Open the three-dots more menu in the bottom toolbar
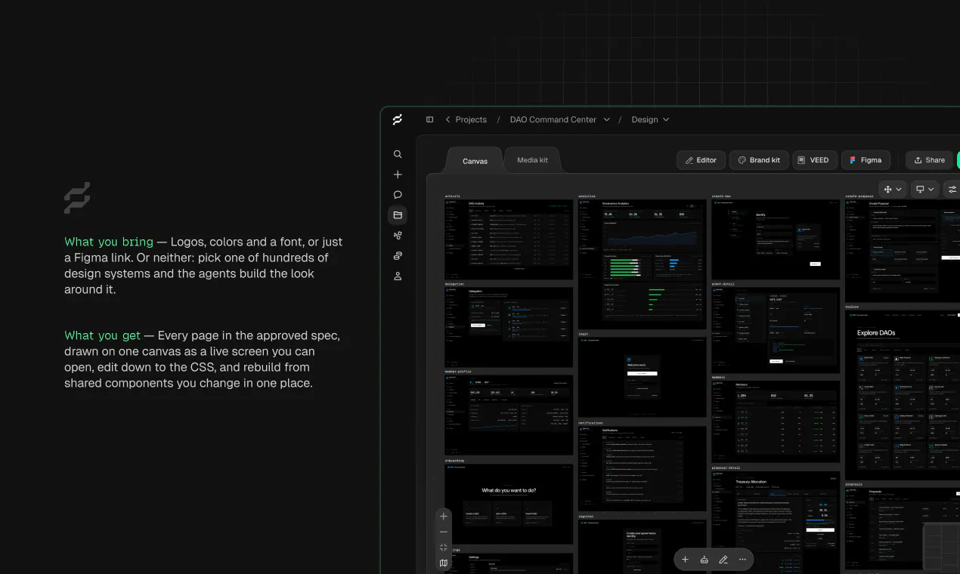 (x=742, y=560)
